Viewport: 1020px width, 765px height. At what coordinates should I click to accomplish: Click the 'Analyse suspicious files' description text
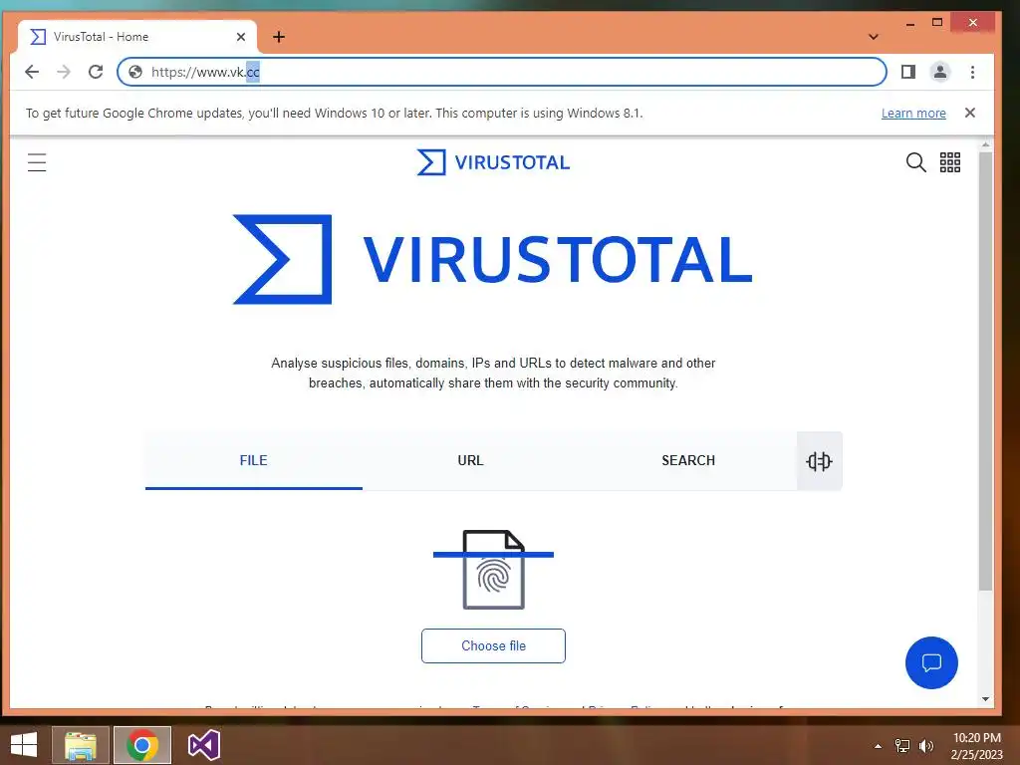[x=493, y=373]
